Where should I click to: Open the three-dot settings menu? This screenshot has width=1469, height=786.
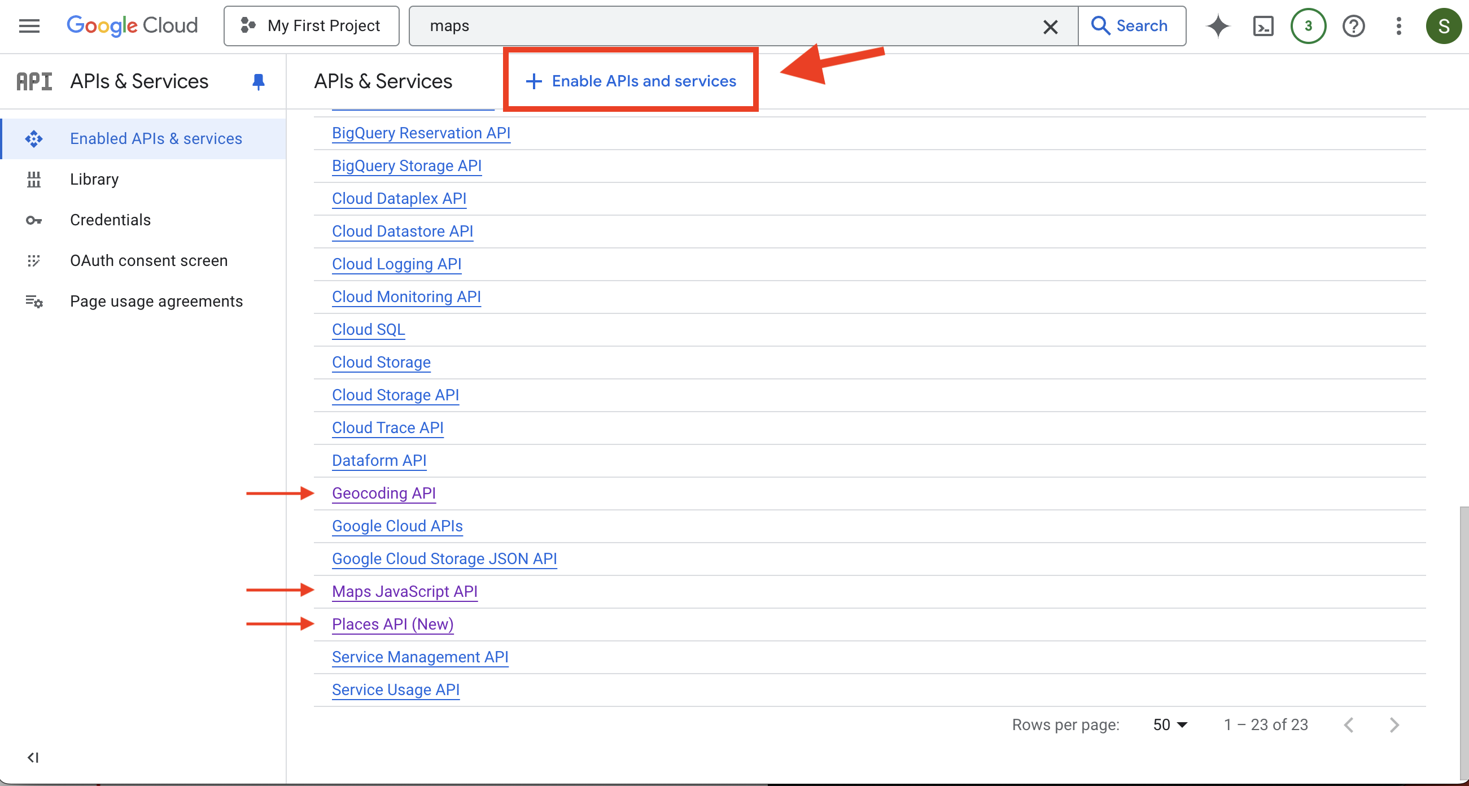1398,25
